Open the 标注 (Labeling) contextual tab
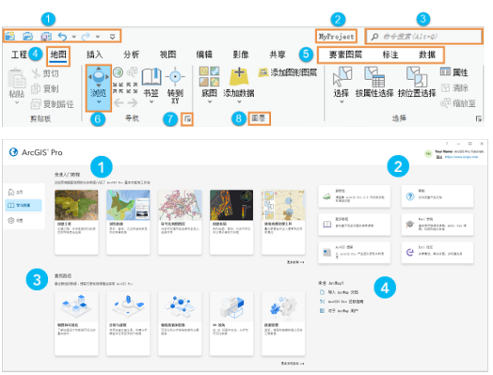The width and height of the screenshot is (493, 375). [390, 55]
